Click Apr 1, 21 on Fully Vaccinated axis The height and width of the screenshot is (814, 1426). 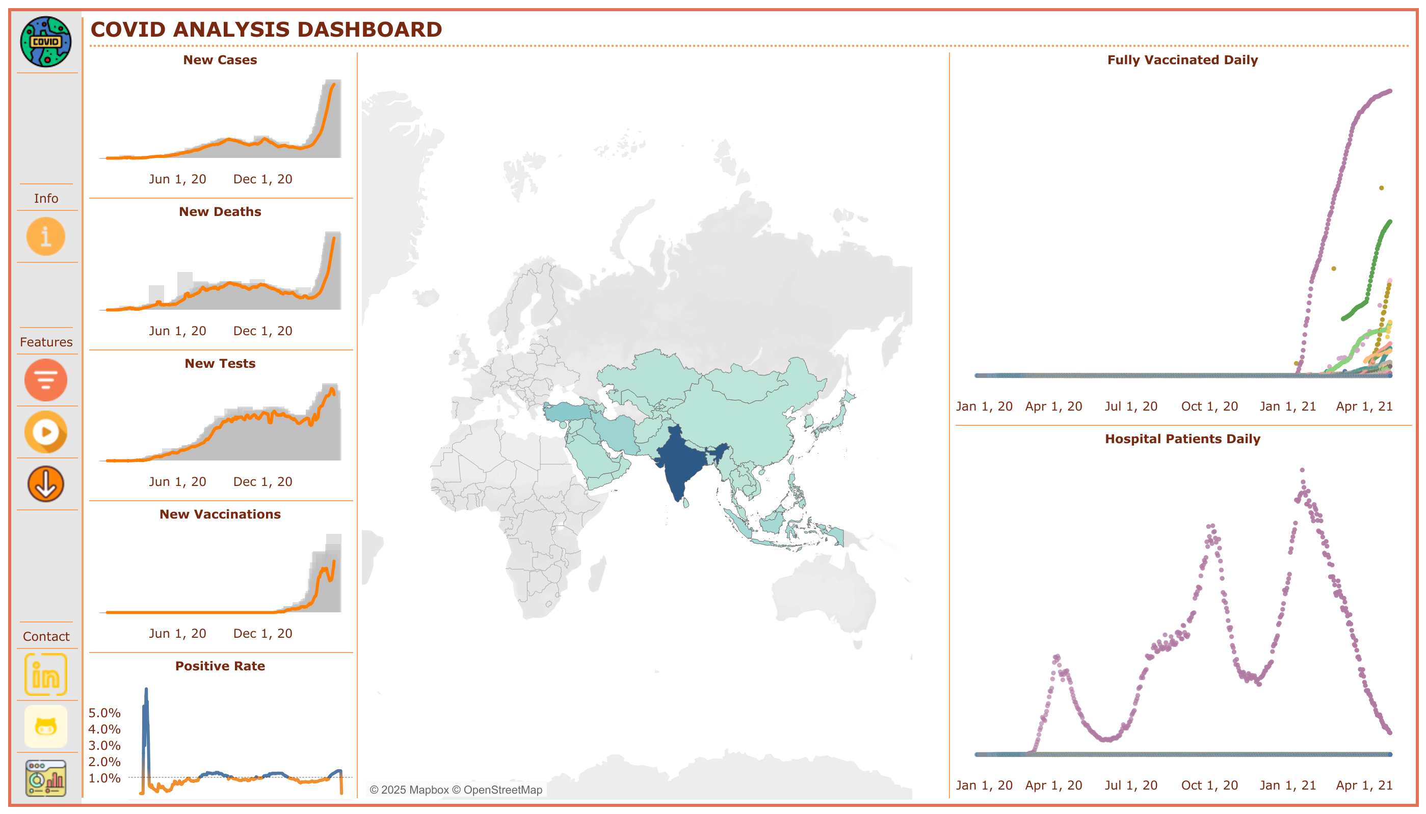[x=1364, y=406]
